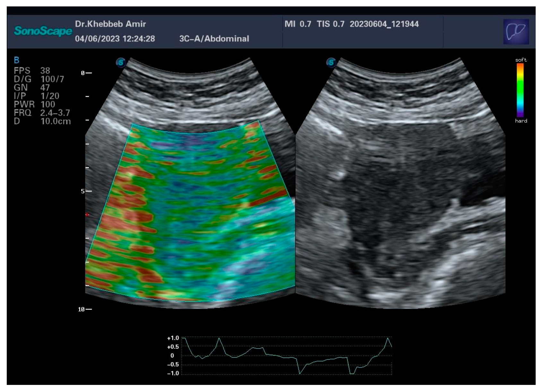This screenshot has width=544, height=392.
Task: Click the S orientation marker on the right image
Action: (x=331, y=62)
